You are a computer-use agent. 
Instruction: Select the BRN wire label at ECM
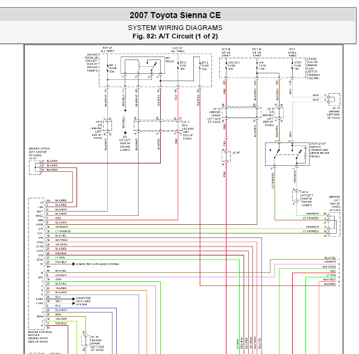click(x=58, y=314)
